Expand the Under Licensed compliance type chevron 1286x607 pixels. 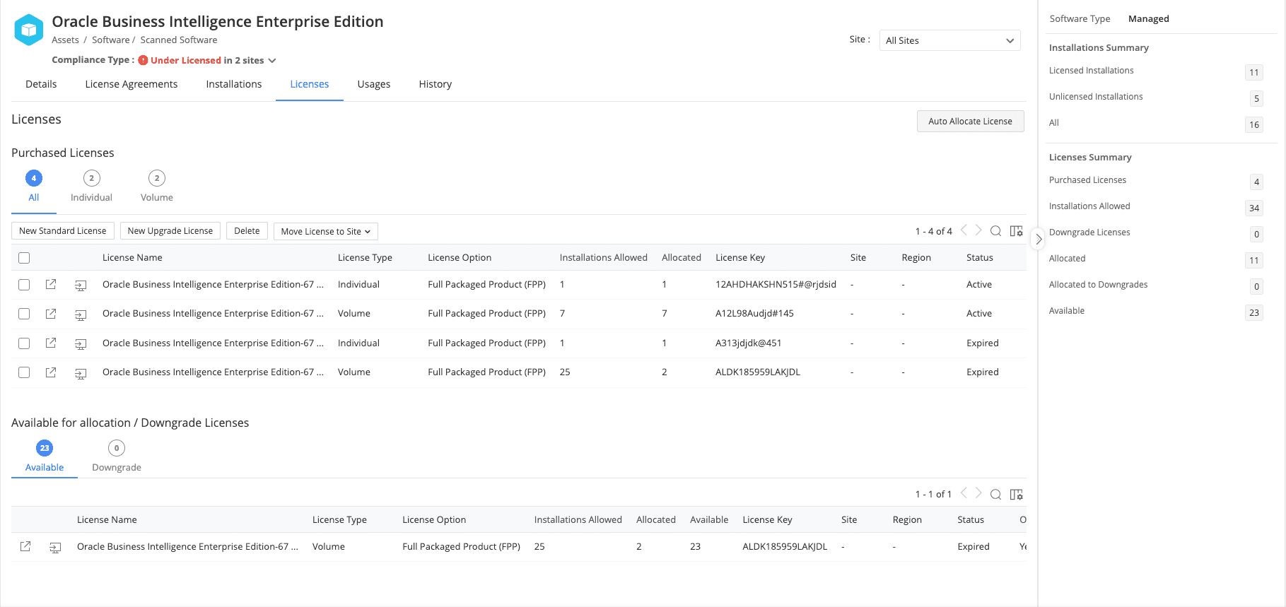(x=272, y=61)
